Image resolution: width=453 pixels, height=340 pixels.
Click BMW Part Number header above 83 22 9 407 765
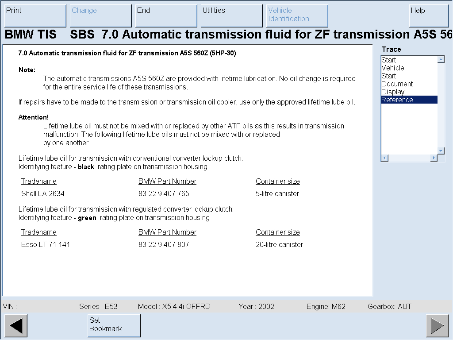[167, 181]
